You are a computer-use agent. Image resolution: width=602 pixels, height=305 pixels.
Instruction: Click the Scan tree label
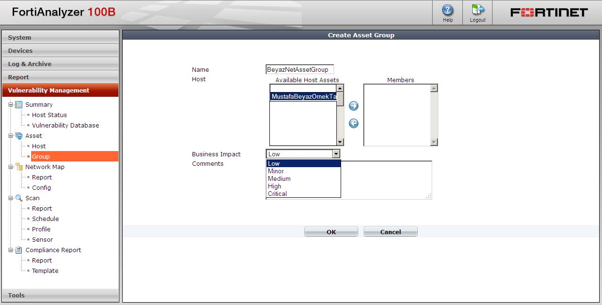tap(33, 198)
